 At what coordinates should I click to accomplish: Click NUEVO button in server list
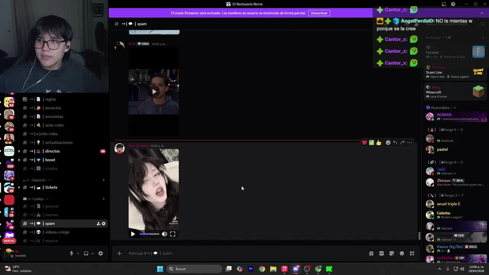9,241
